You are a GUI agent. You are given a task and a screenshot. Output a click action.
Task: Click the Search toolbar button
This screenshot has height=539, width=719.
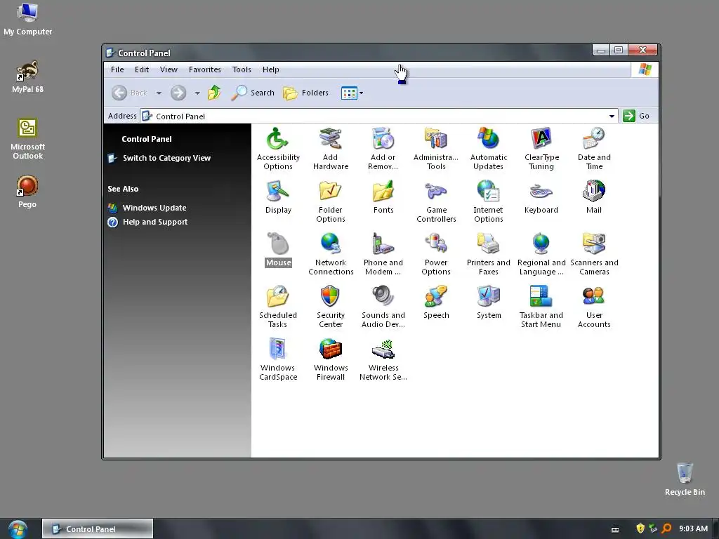pyautogui.click(x=253, y=93)
